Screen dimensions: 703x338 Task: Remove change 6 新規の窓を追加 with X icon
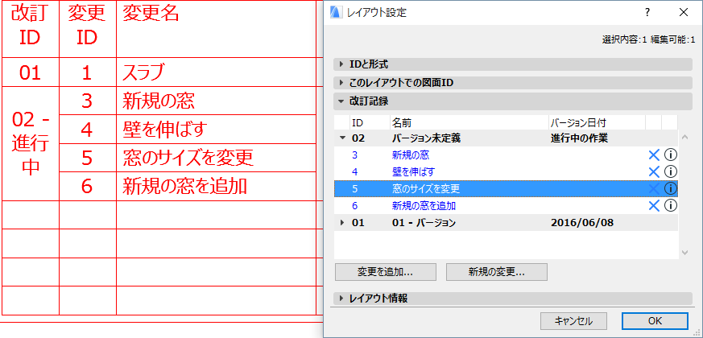654,206
